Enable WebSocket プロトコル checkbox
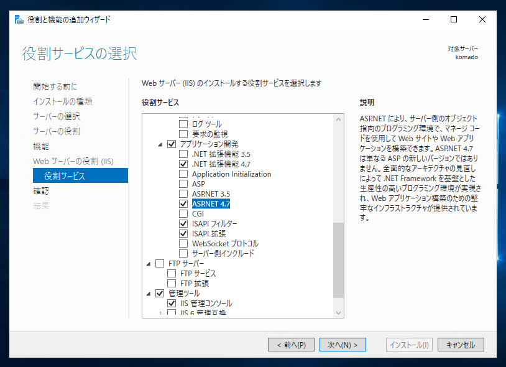The image size is (506, 367). (183, 244)
